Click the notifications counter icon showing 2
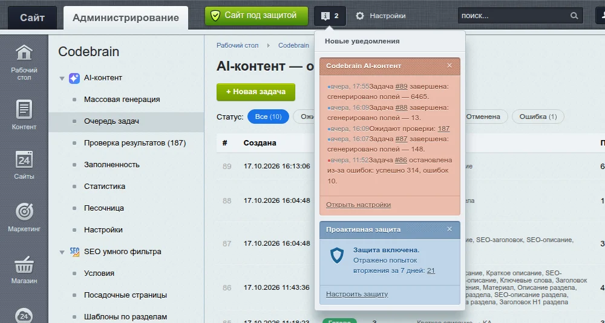Viewport: 605px width, 323px height. 330,16
